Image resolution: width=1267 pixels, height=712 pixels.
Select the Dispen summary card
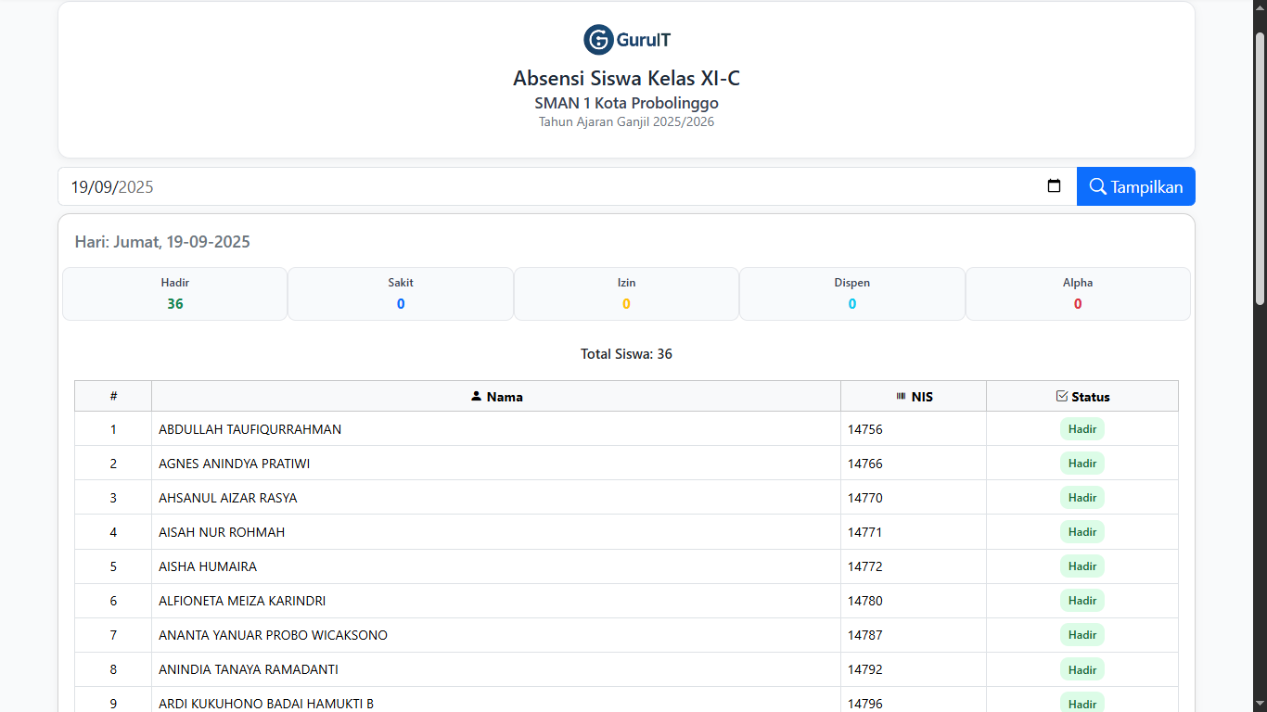pos(851,294)
